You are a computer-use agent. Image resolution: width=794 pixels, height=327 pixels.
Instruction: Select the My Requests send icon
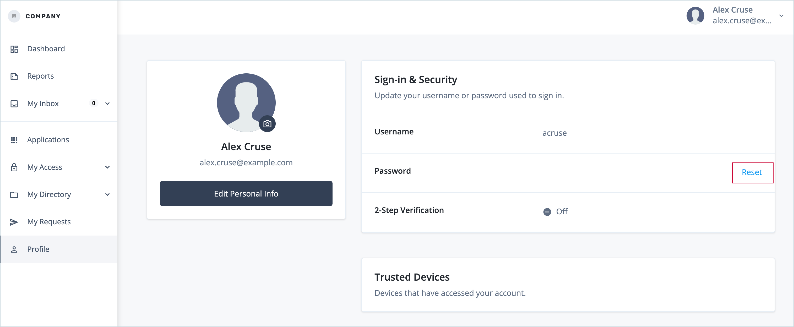tap(14, 222)
